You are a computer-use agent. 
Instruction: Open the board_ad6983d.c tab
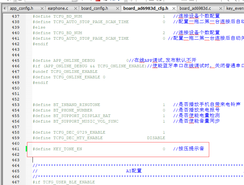(x=195, y=8)
